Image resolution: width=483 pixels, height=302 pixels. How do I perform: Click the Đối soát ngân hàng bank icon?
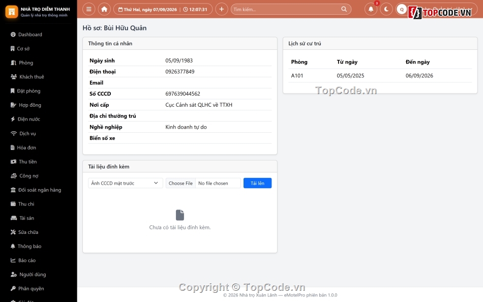tap(13, 190)
